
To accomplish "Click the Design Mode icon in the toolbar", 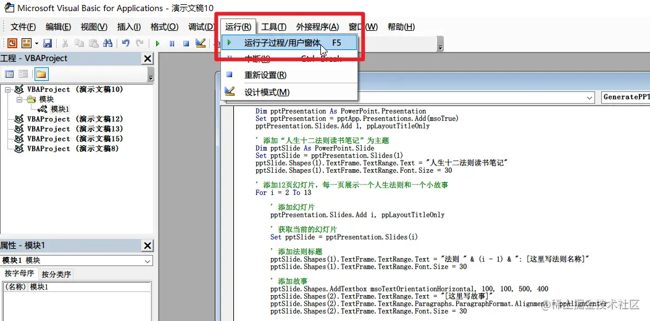I will pyautogui.click(x=200, y=43).
